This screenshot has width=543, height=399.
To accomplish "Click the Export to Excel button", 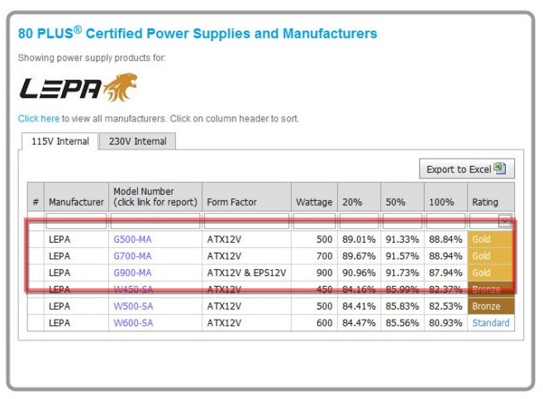I will coord(466,169).
